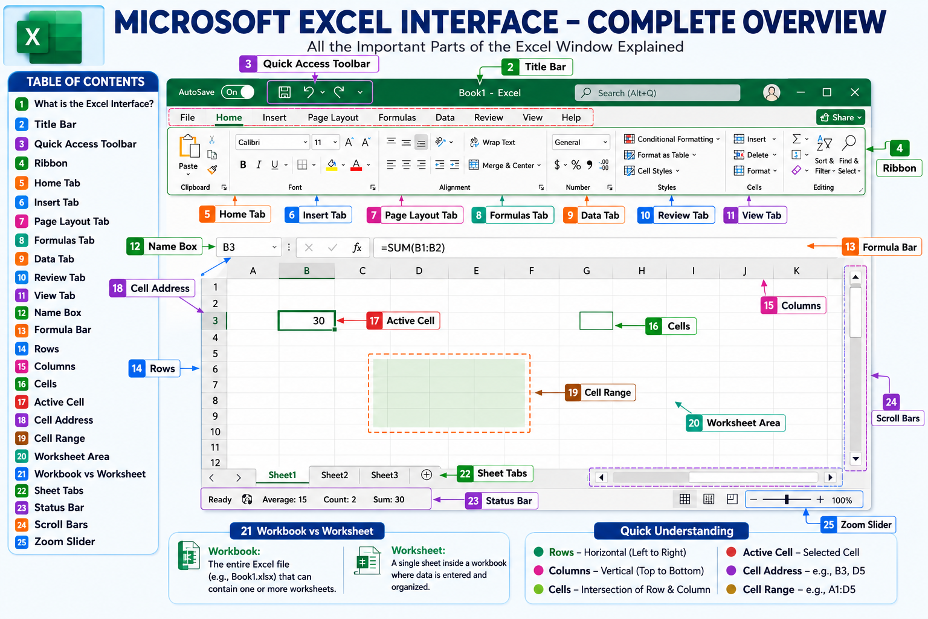Click the Increase Font Size icon

point(349,142)
